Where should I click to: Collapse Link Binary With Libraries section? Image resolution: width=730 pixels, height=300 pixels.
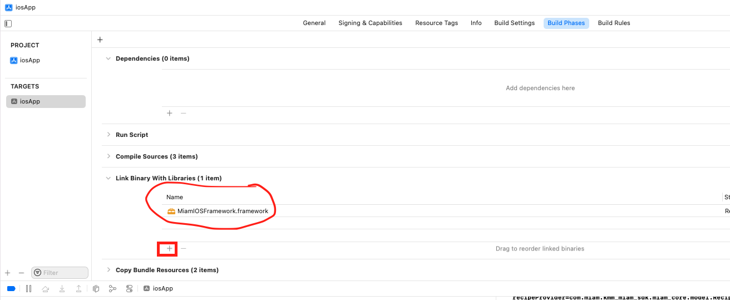tap(108, 178)
